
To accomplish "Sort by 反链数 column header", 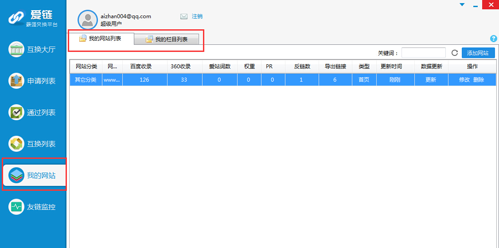I will click(302, 67).
